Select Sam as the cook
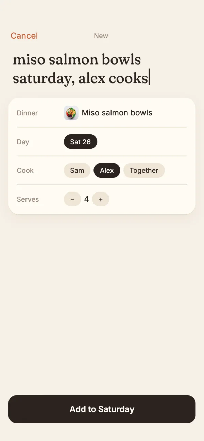204x441 pixels. (x=77, y=170)
